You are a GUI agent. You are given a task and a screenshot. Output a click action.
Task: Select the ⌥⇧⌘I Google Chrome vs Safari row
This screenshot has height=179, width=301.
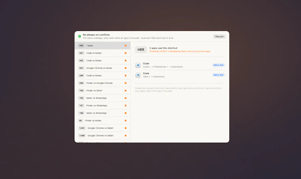click(x=103, y=128)
